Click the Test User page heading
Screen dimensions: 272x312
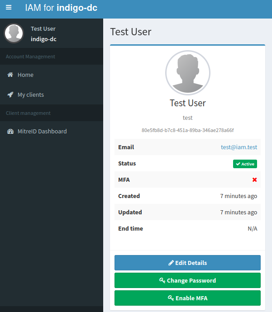(131, 32)
